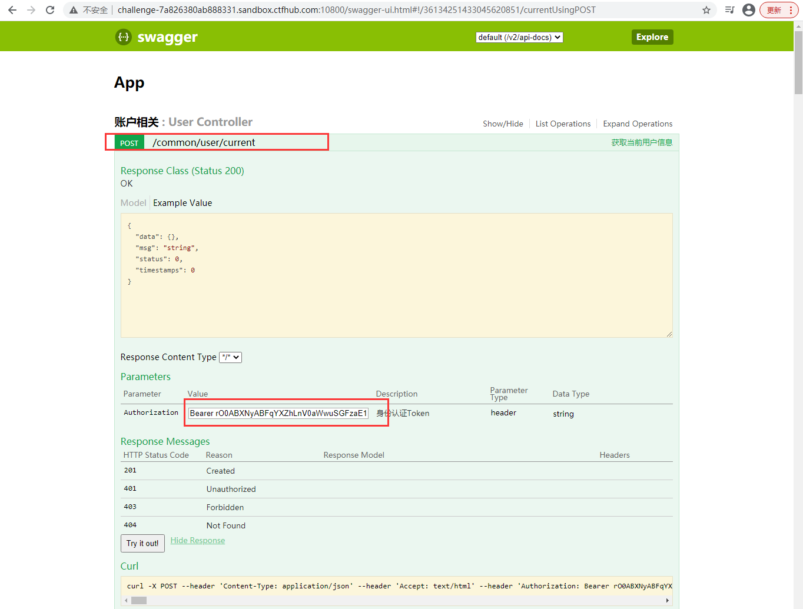
Task: Open the default (/v2/api-docs) dropdown
Action: (x=519, y=37)
